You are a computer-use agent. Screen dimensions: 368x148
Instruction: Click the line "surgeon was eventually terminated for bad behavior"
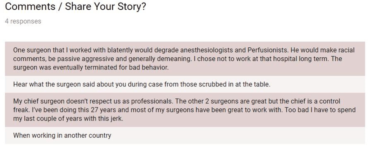coord(91,67)
